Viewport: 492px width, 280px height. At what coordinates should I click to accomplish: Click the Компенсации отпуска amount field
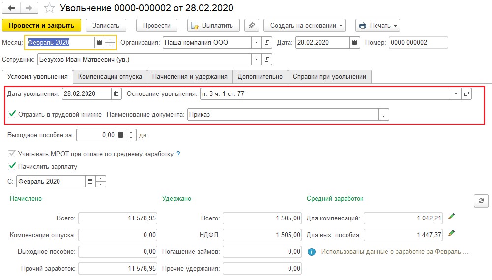(117, 235)
